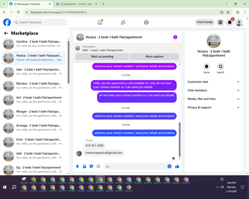Screen dimensions: 249x199
Task: Open the Dg conversation
Action: 33,170
